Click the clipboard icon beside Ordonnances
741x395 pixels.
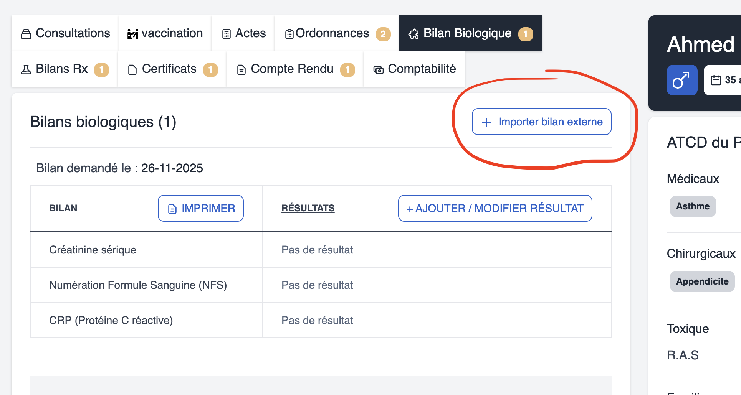(289, 34)
